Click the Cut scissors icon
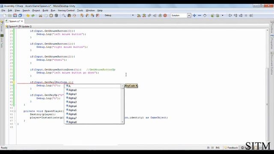Screen dimensions: 274x154 [41, 15]
